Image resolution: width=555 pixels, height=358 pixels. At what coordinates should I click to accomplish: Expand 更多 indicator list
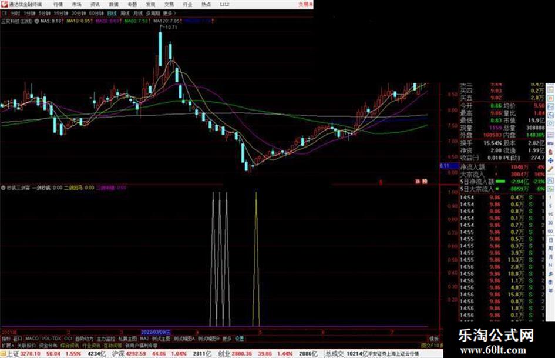tap(227, 339)
